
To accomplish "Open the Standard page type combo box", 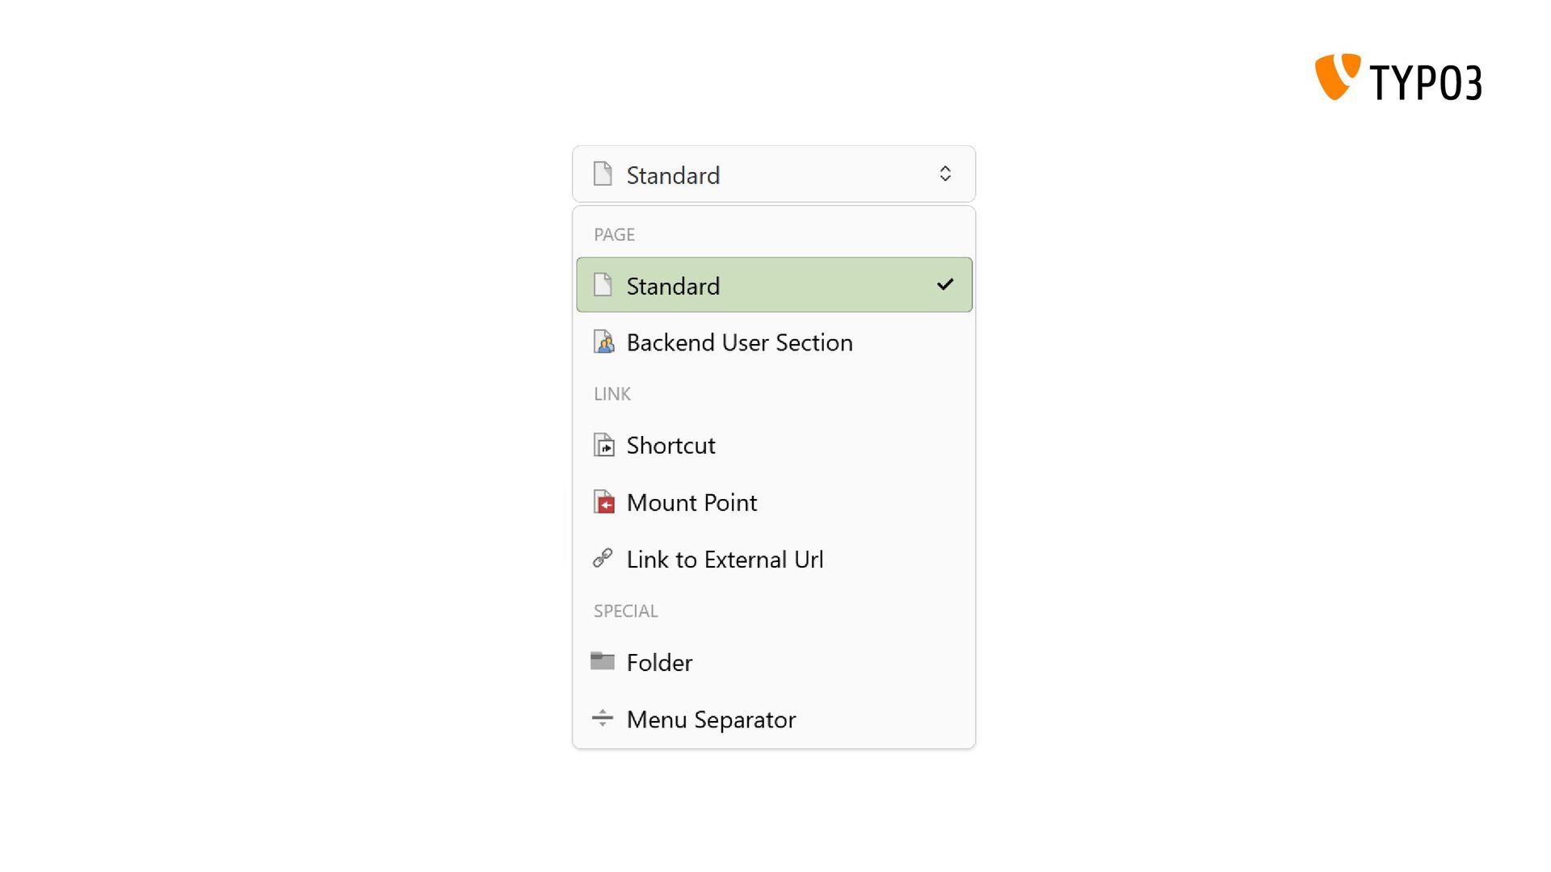I will [x=774, y=174].
